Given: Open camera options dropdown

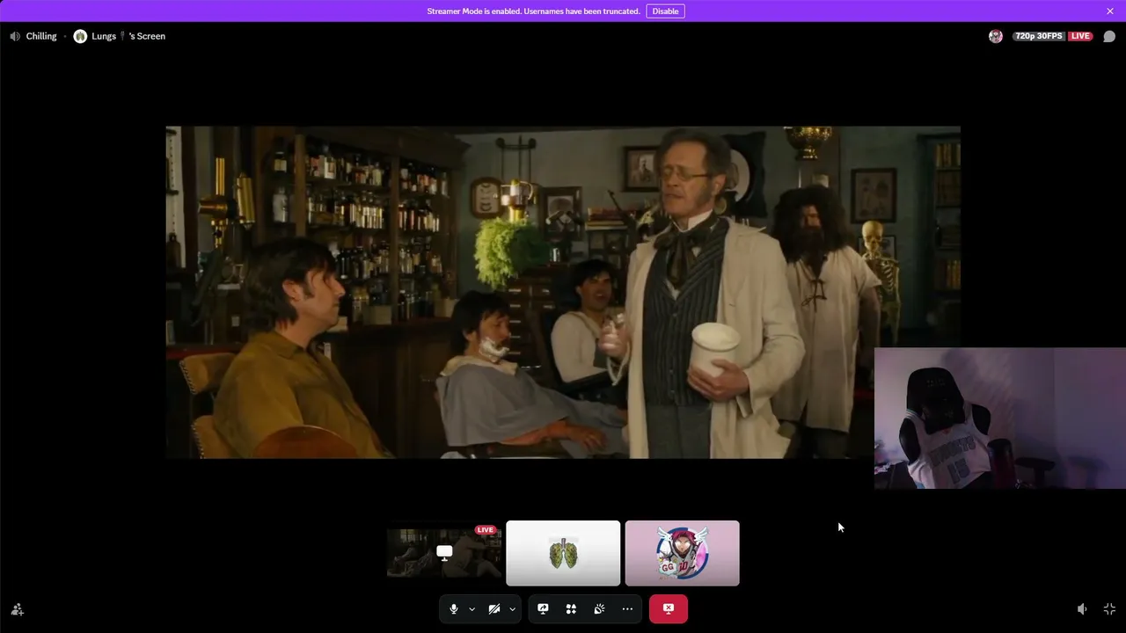Looking at the screenshot, I should click(x=512, y=608).
